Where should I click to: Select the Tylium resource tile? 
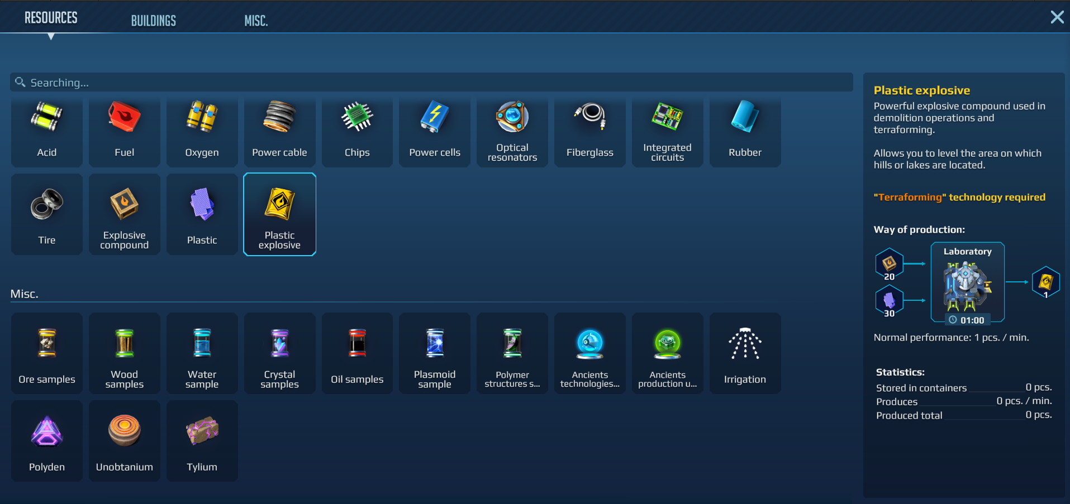[x=202, y=441]
